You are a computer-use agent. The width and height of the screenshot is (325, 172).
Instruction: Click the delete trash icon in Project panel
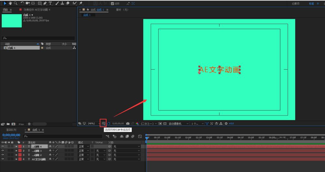point(29,124)
